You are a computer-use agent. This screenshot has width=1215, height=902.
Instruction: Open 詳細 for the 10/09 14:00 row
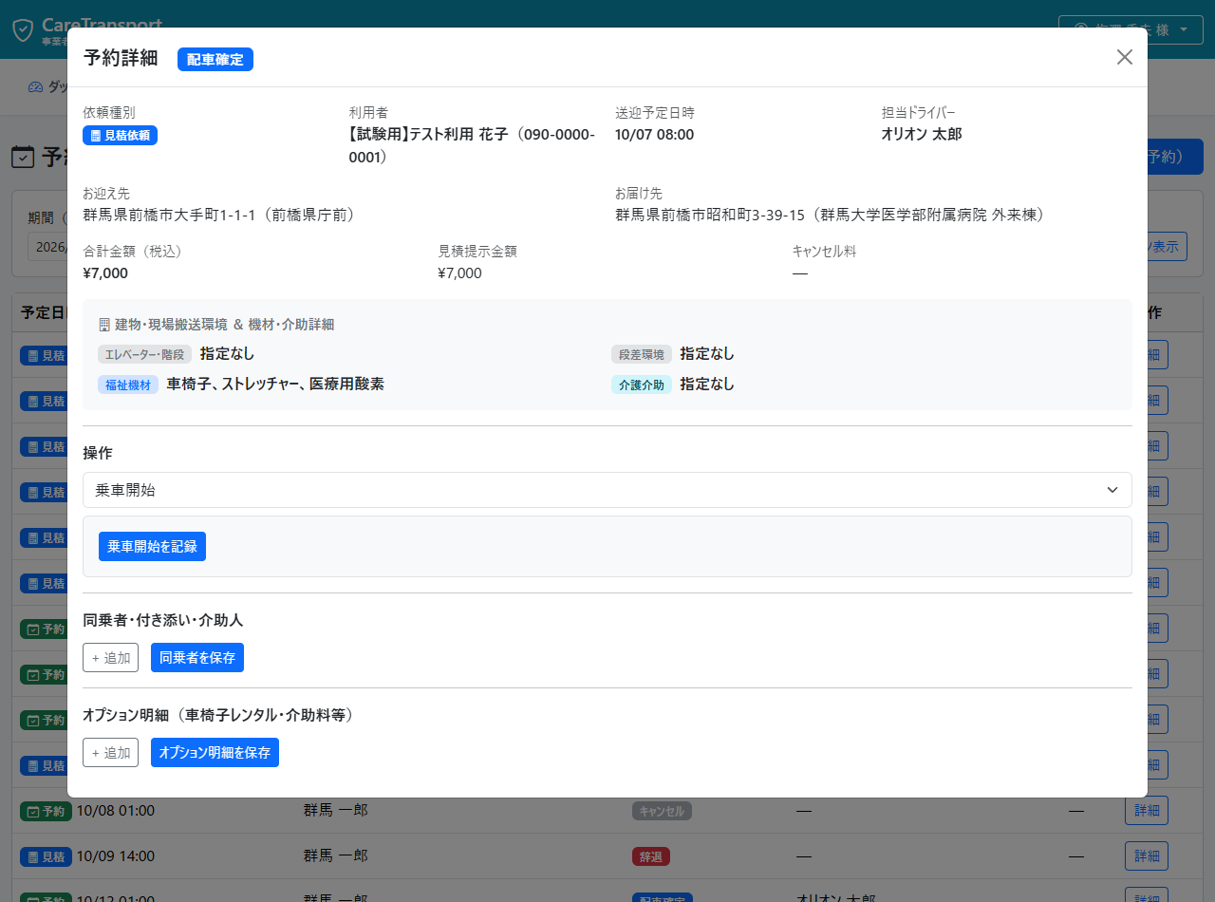(x=1147, y=855)
